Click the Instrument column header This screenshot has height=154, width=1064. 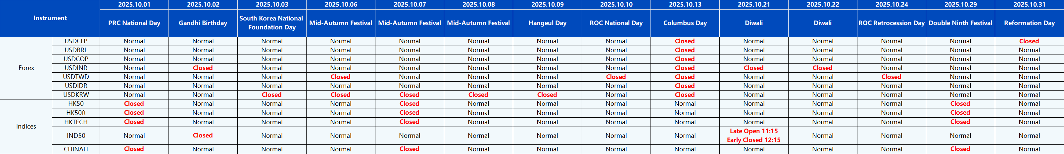pyautogui.click(x=50, y=18)
